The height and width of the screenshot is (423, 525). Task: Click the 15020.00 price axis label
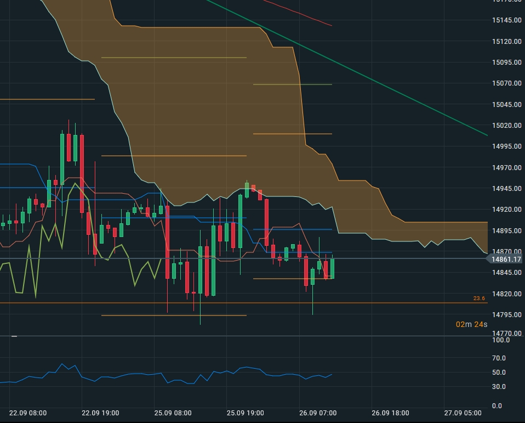(x=506, y=125)
